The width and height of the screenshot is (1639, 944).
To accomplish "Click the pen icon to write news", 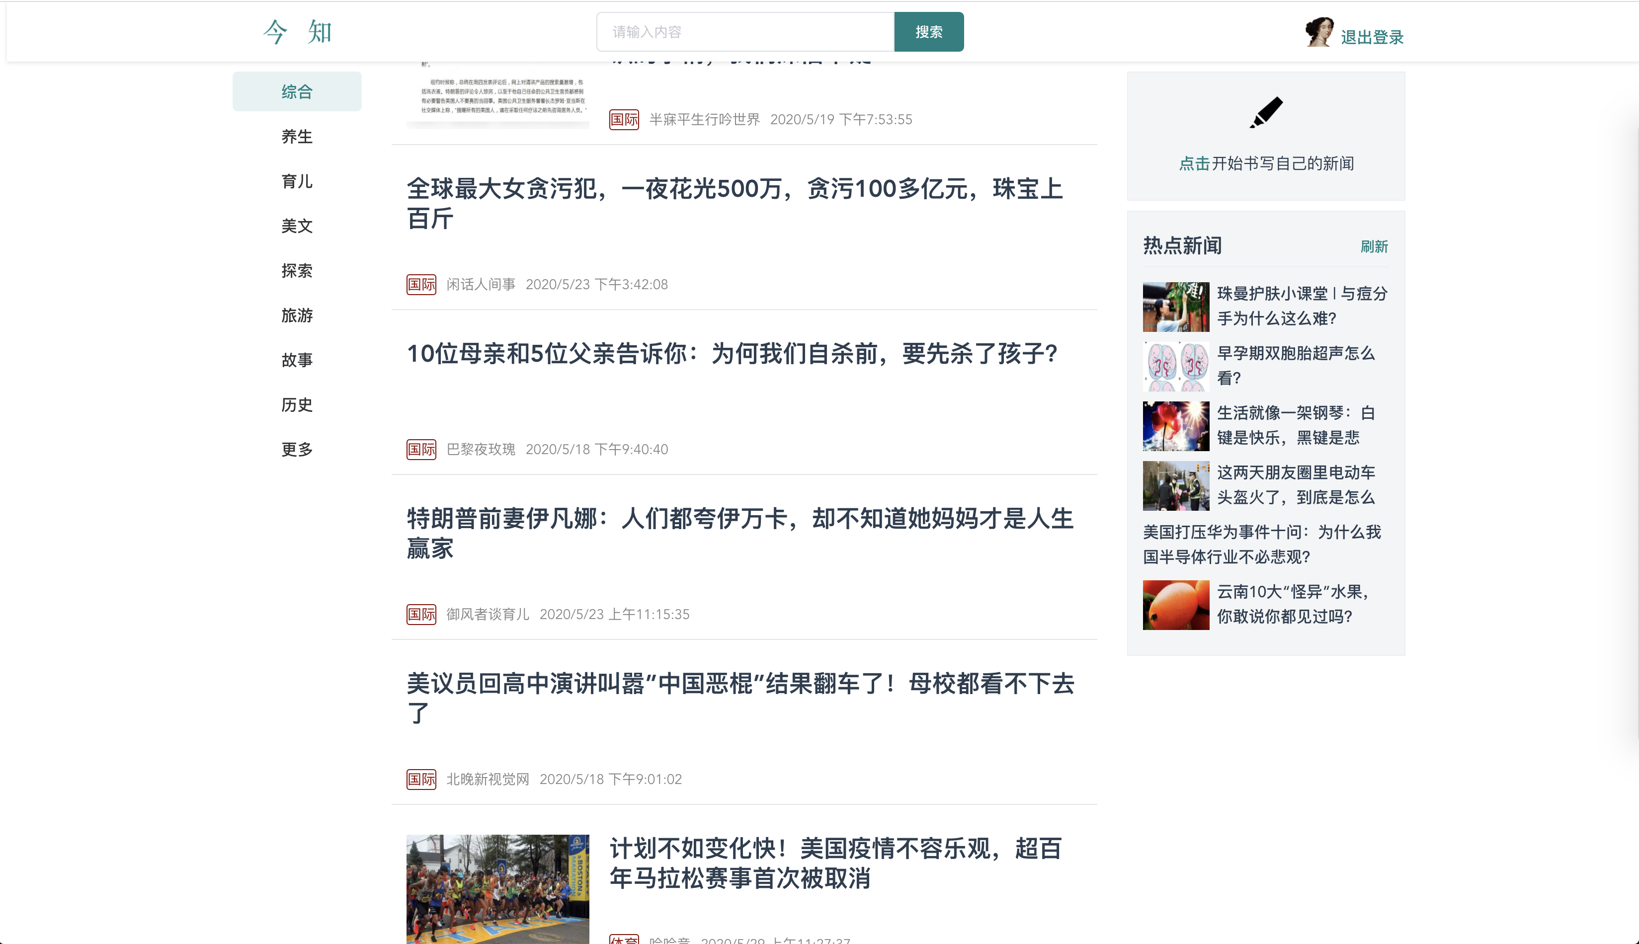I will [x=1266, y=113].
